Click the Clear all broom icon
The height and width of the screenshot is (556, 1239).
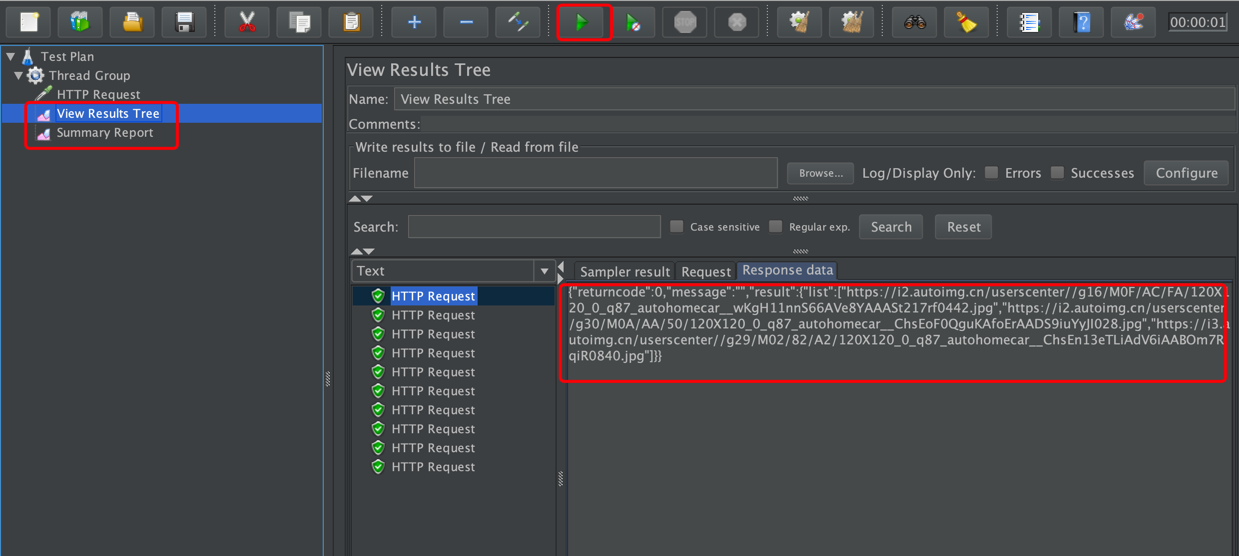point(851,22)
